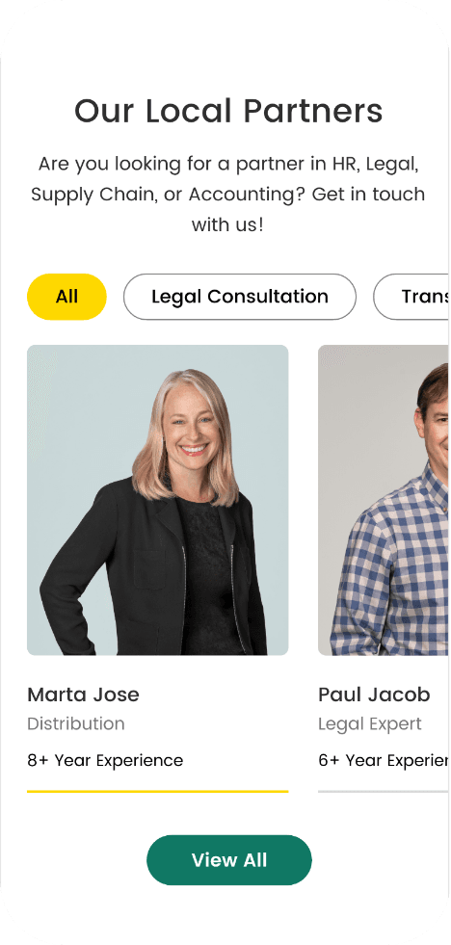This screenshot has height=945, width=451.
Task: Click the Legal Expert role label
Action: click(370, 723)
